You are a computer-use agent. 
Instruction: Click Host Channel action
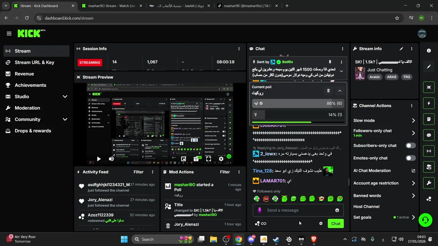(366, 206)
